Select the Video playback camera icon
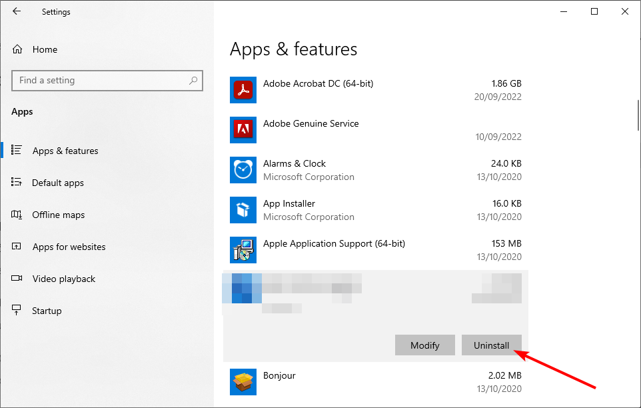Screen dimensions: 641x408 [x=17, y=278]
